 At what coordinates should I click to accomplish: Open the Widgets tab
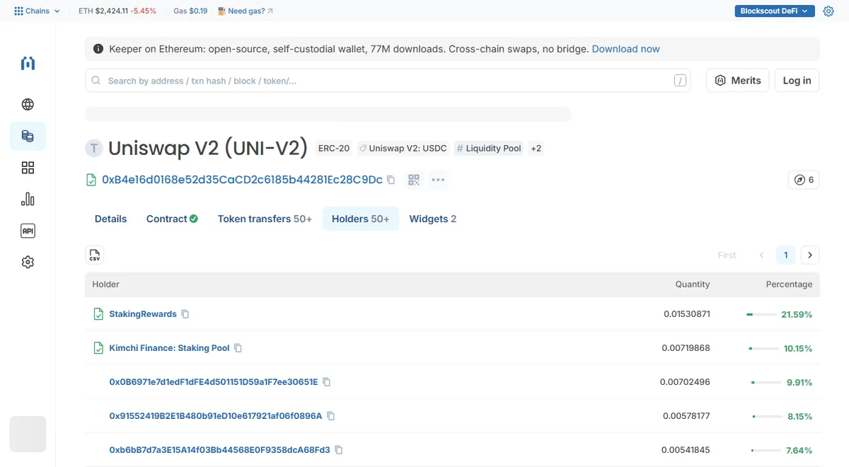pos(433,219)
